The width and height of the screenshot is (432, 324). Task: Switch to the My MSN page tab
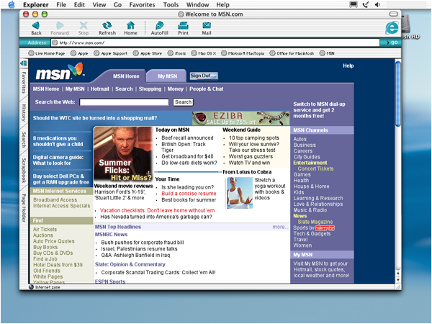click(167, 76)
